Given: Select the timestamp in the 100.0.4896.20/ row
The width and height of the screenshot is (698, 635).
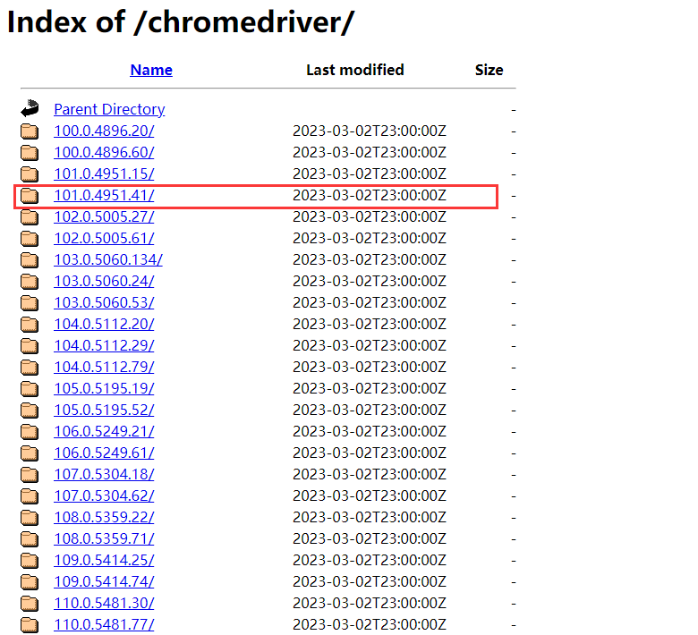Looking at the screenshot, I should pyautogui.click(x=369, y=131).
